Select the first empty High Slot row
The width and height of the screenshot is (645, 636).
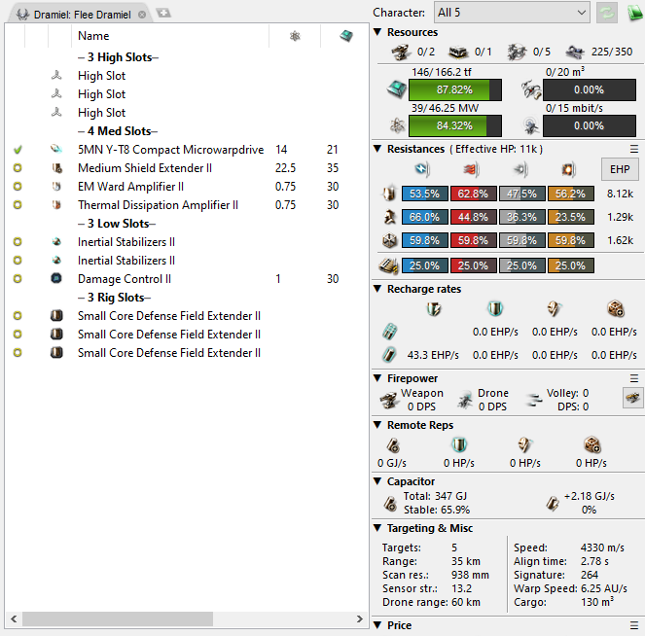coord(187,76)
